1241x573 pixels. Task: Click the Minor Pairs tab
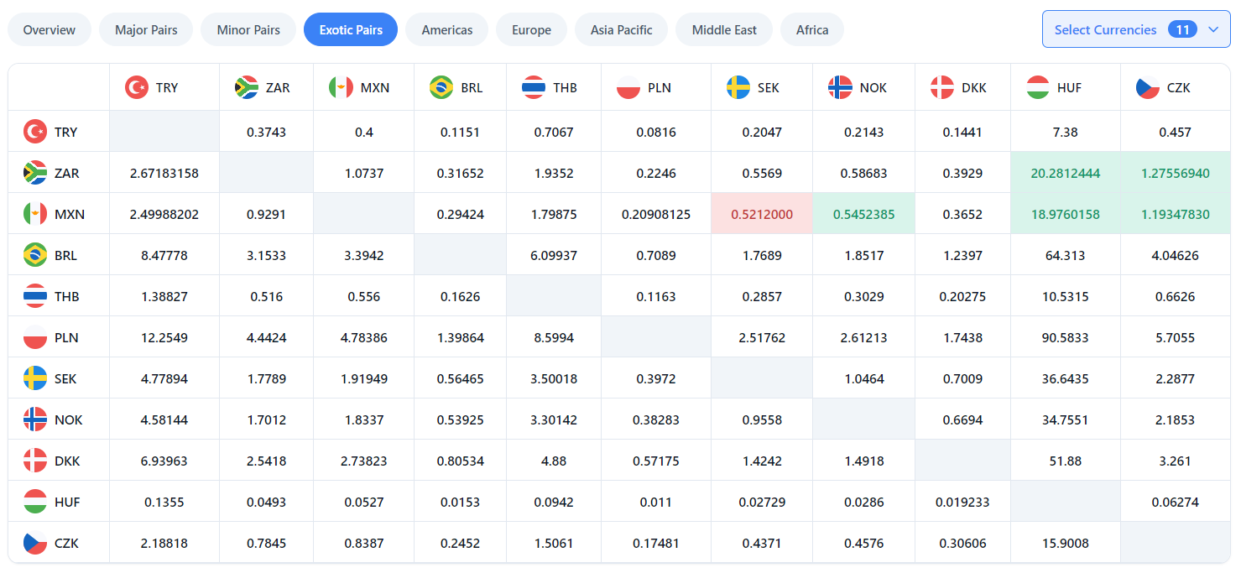[248, 29]
